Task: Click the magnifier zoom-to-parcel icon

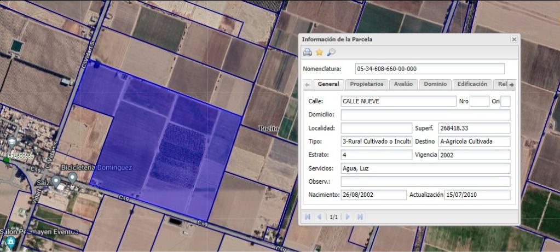Action: coord(331,52)
